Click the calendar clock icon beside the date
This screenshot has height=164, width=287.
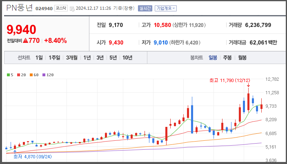72,9
